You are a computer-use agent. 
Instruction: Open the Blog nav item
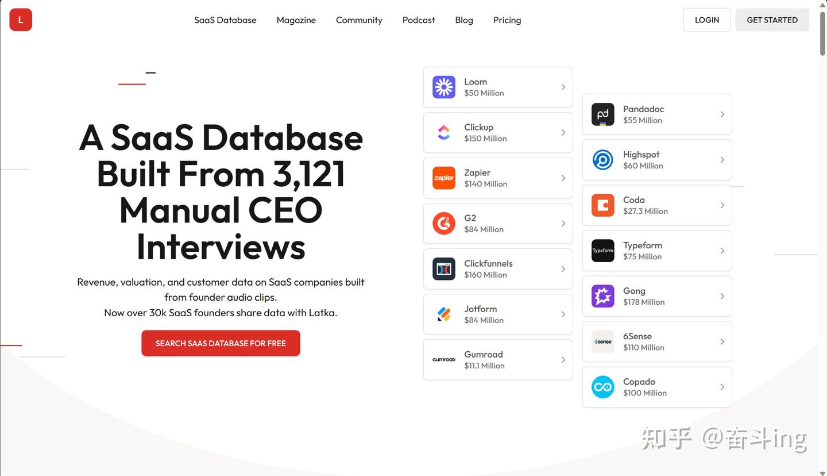point(464,20)
